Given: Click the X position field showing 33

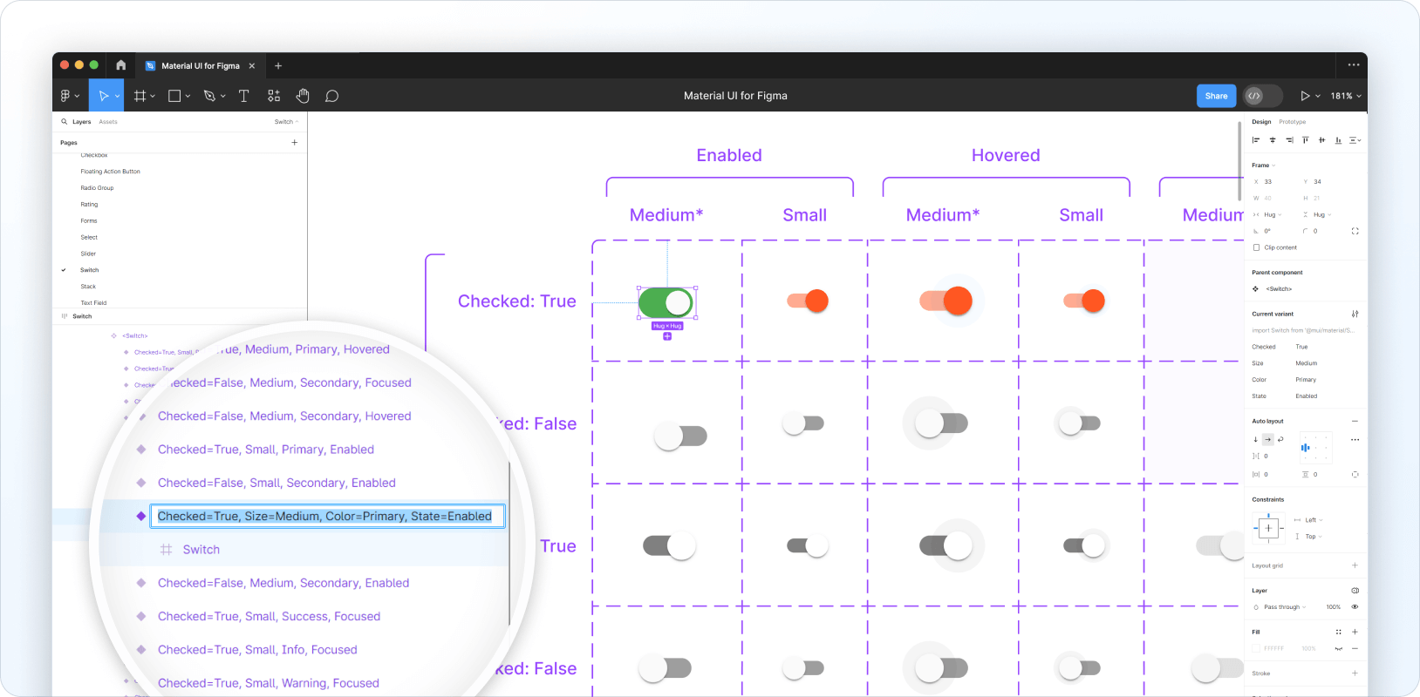Looking at the screenshot, I should pos(1268,182).
